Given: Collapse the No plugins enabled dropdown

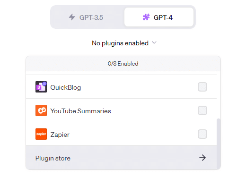Looking at the screenshot, I should tap(124, 43).
